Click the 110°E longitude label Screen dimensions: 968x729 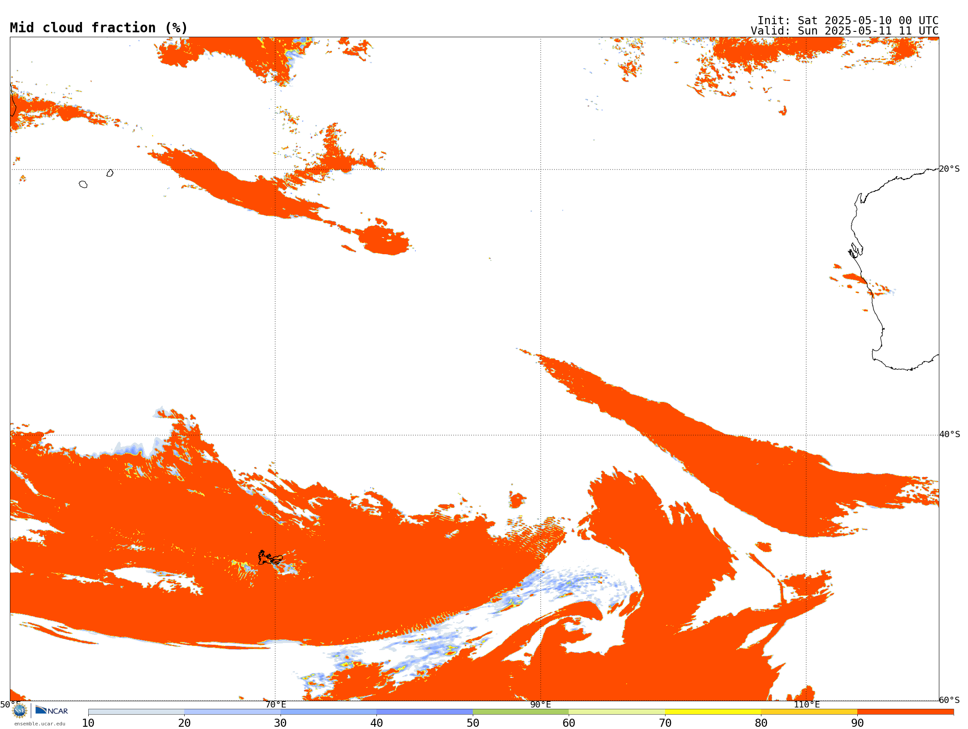click(807, 704)
